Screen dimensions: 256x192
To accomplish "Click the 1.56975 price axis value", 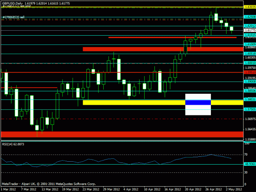I will click(x=250, y=119).
